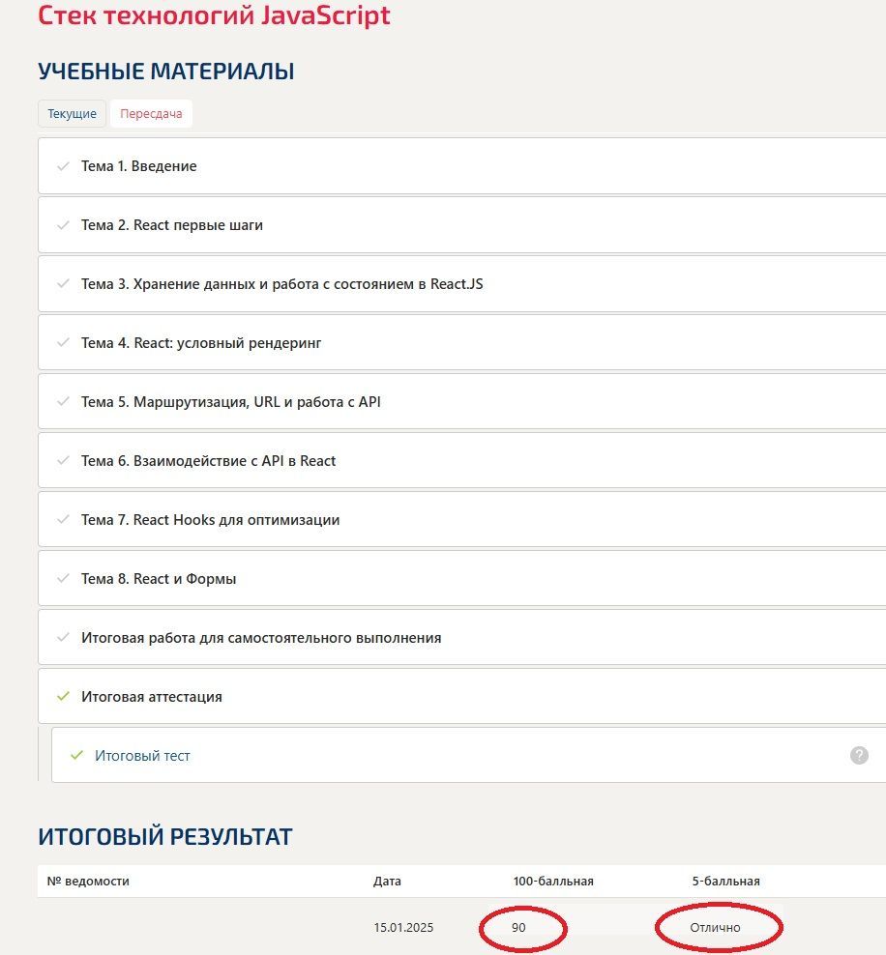
Task: Open the Пересдача tab
Action: 151,114
